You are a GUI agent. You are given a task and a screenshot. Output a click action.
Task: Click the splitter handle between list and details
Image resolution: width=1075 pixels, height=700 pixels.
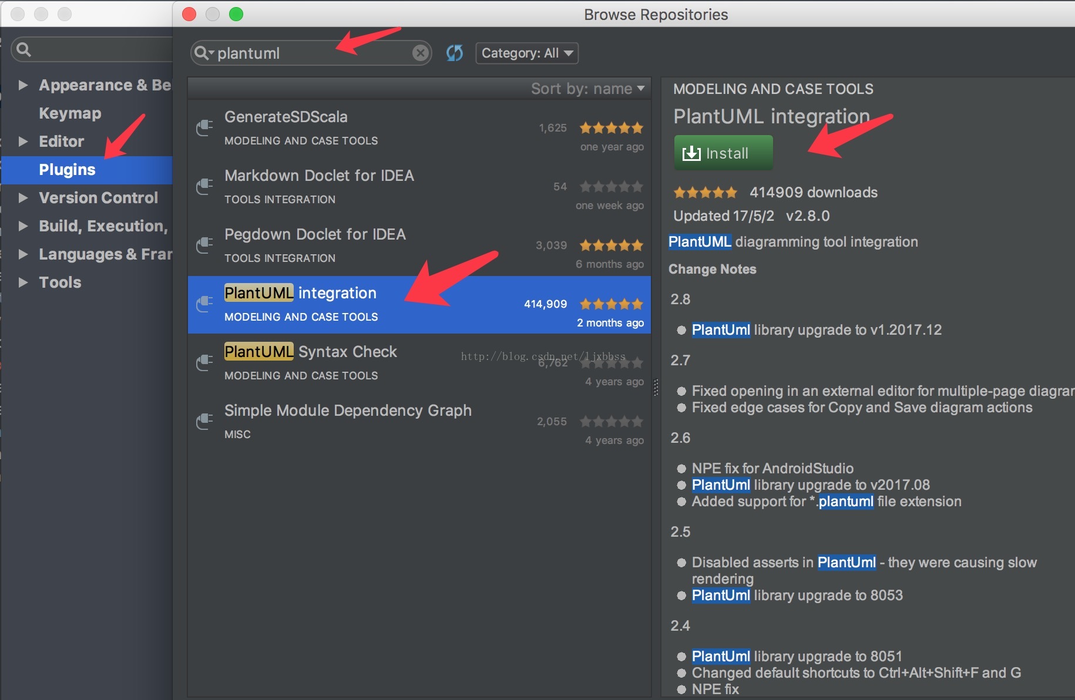tap(656, 388)
